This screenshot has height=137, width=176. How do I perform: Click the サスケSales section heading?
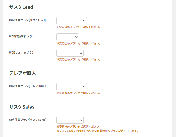22,107
